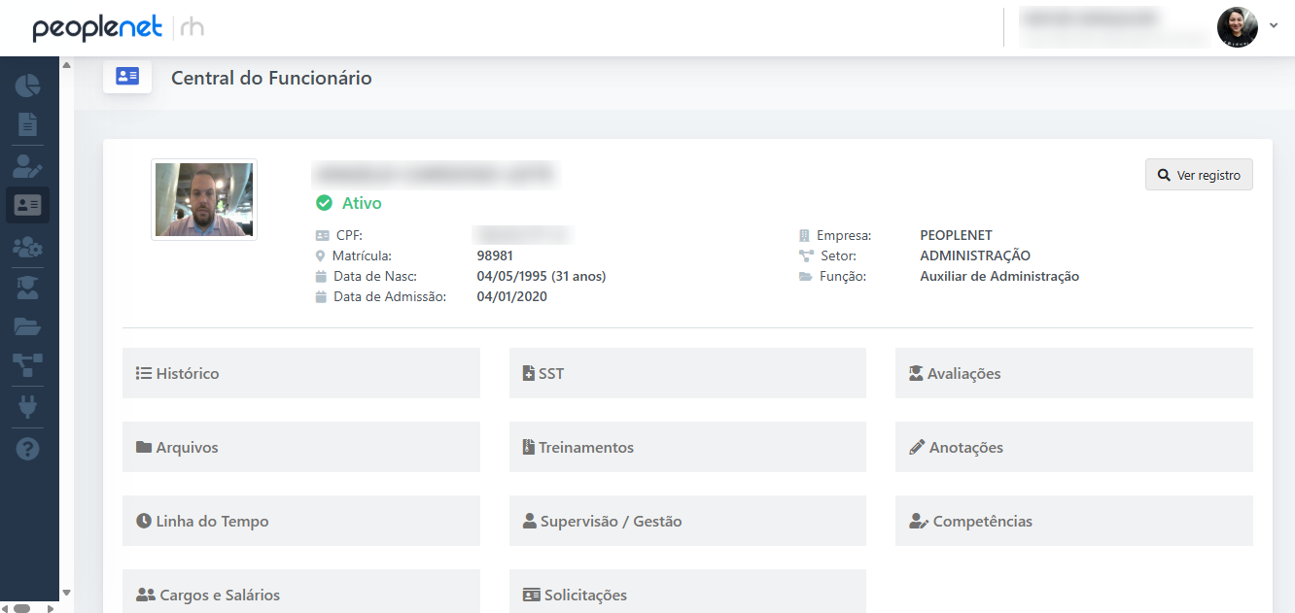Image resolution: width=1295 pixels, height=613 pixels.
Task: Click the sidebar scroll up arrow
Action: tap(66, 65)
